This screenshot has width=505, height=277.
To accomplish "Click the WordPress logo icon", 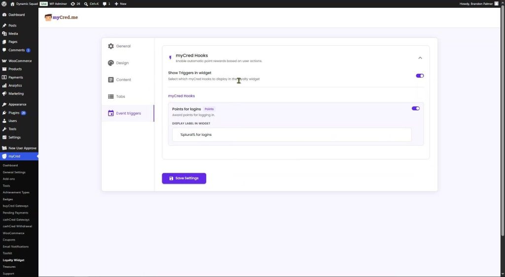I will pyautogui.click(x=4, y=4).
